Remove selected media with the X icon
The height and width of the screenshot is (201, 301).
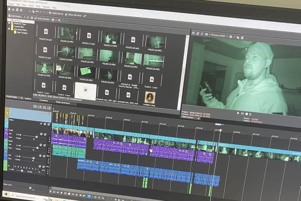pos(28,17)
